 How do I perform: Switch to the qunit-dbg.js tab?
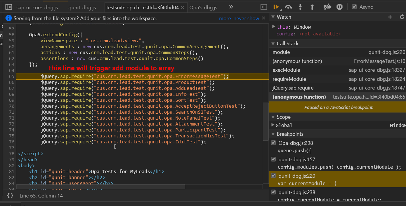click(x=82, y=8)
